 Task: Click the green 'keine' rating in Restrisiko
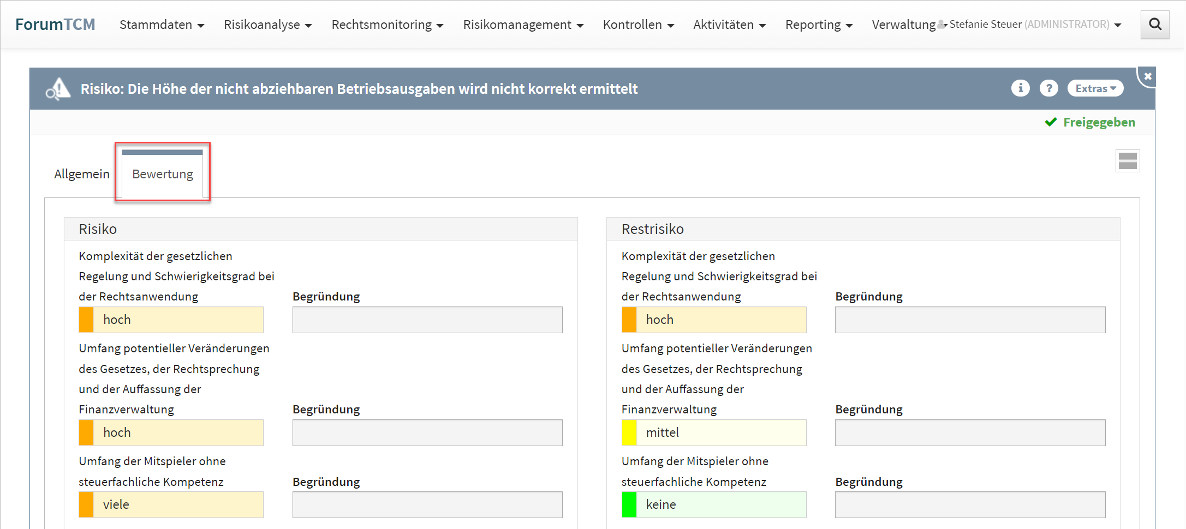pyautogui.click(x=713, y=504)
